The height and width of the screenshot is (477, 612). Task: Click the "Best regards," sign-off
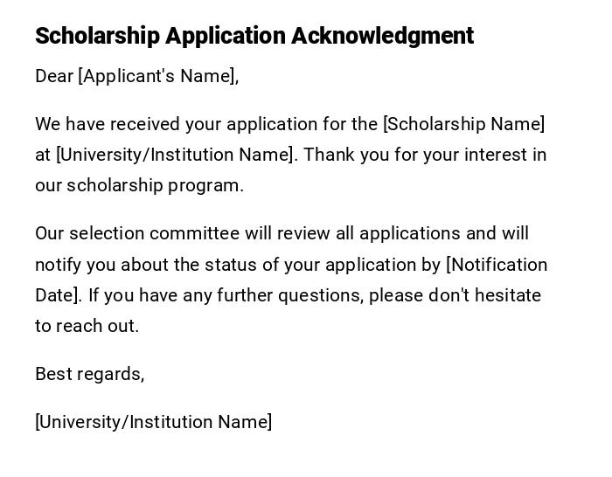pyautogui.click(x=89, y=374)
